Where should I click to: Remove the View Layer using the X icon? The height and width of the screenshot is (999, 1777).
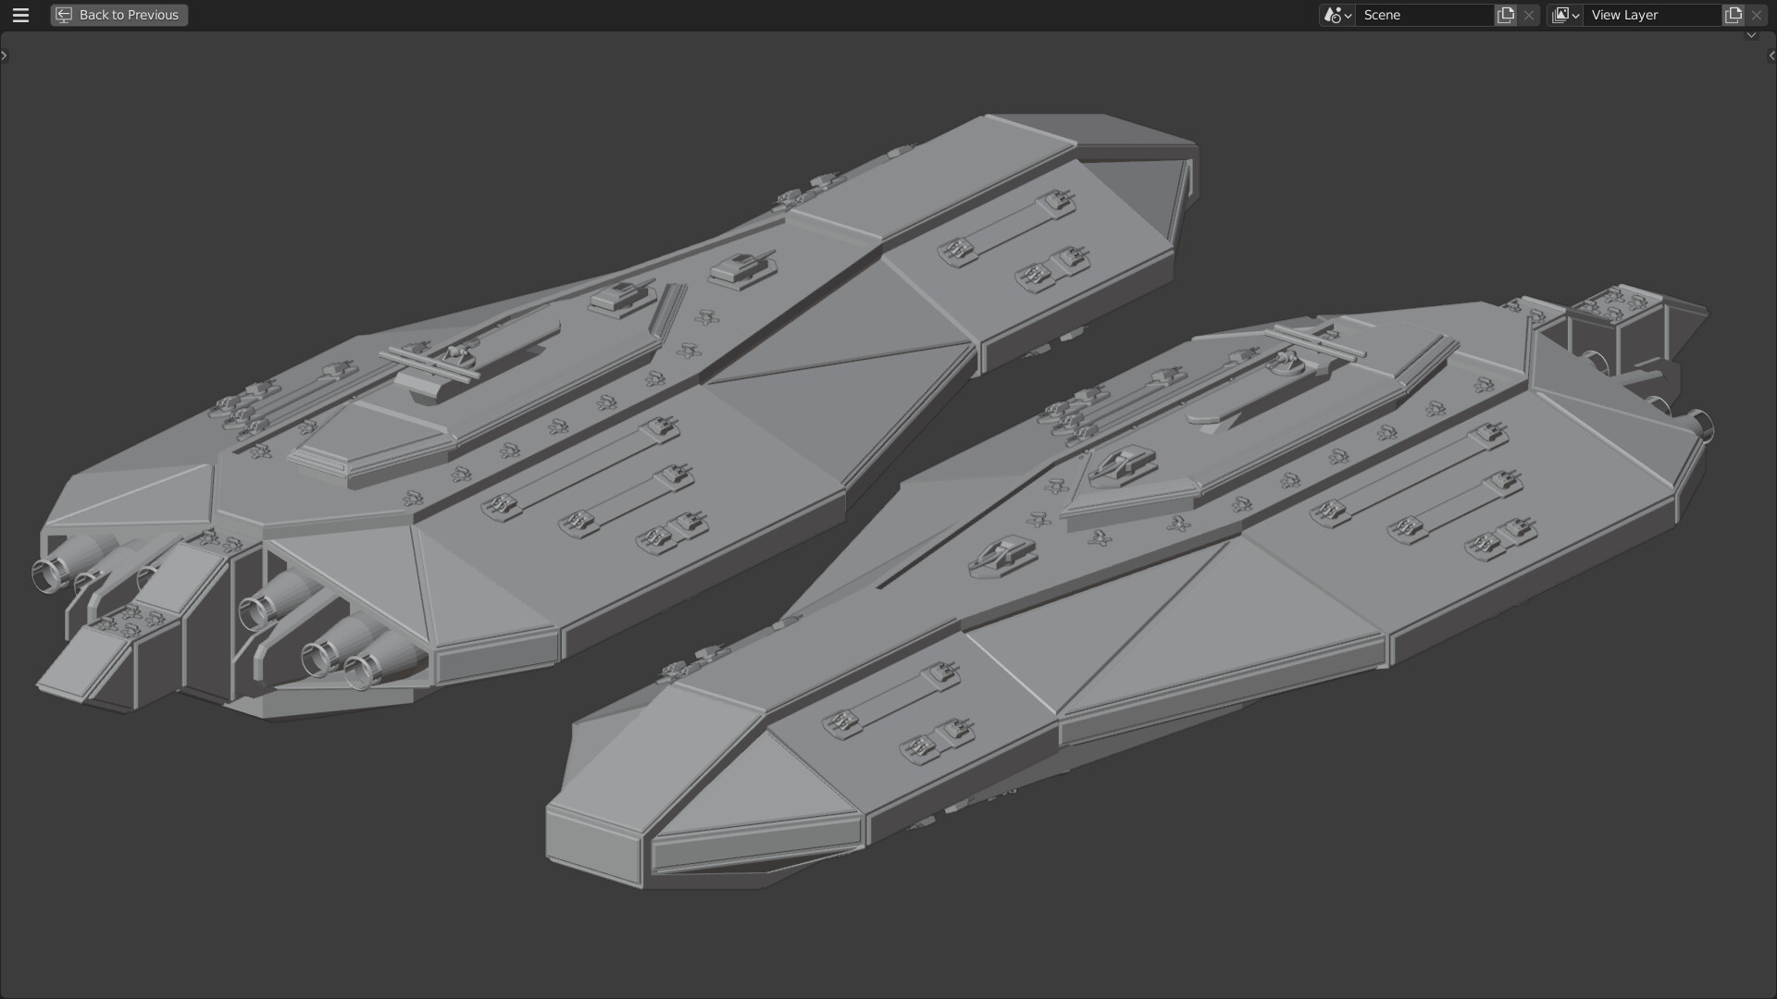coord(1756,15)
